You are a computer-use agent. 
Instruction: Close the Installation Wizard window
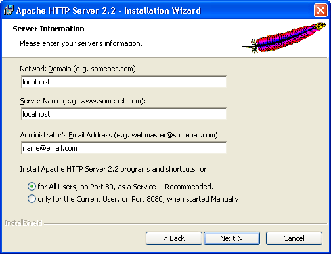tap(320, 10)
